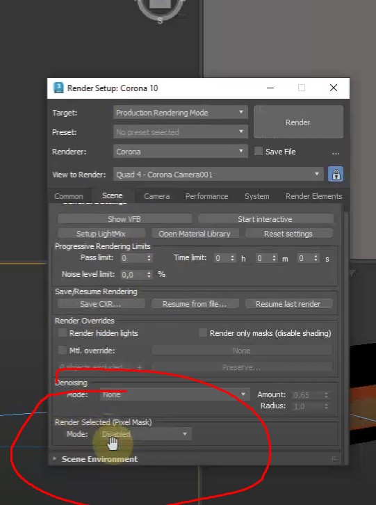Open the Target rendering mode dropdown
The width and height of the screenshot is (376, 505).
point(180,113)
